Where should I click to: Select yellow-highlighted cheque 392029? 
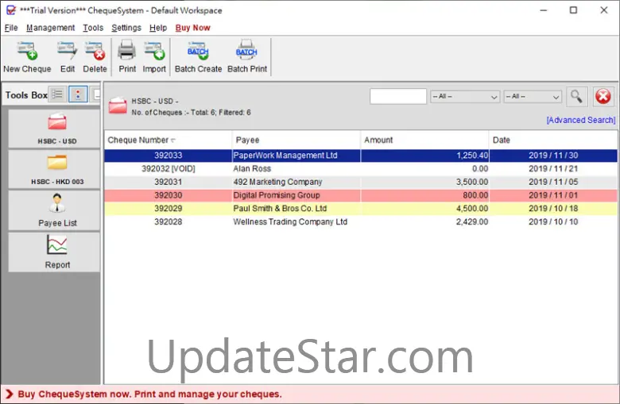click(361, 209)
